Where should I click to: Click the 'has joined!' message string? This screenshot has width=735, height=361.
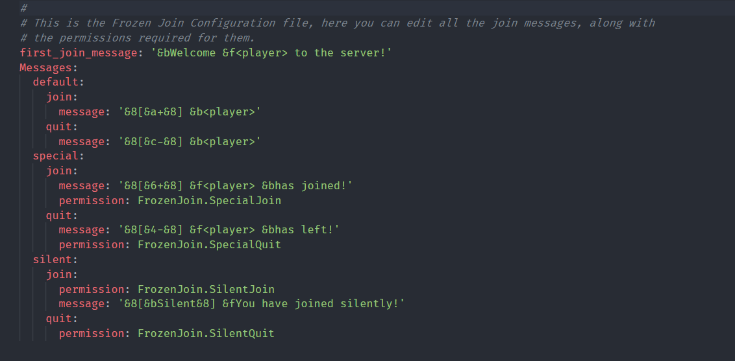click(x=235, y=185)
